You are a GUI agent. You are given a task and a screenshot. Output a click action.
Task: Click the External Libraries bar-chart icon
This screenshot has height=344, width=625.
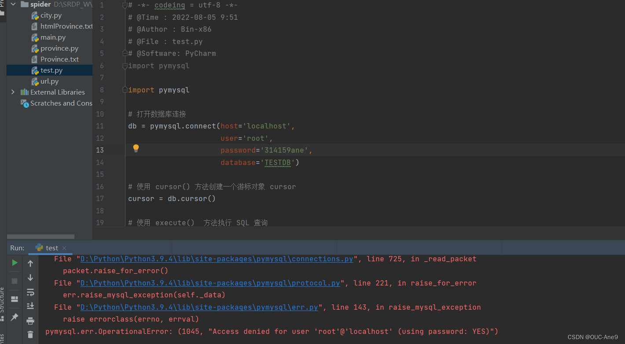(25, 92)
